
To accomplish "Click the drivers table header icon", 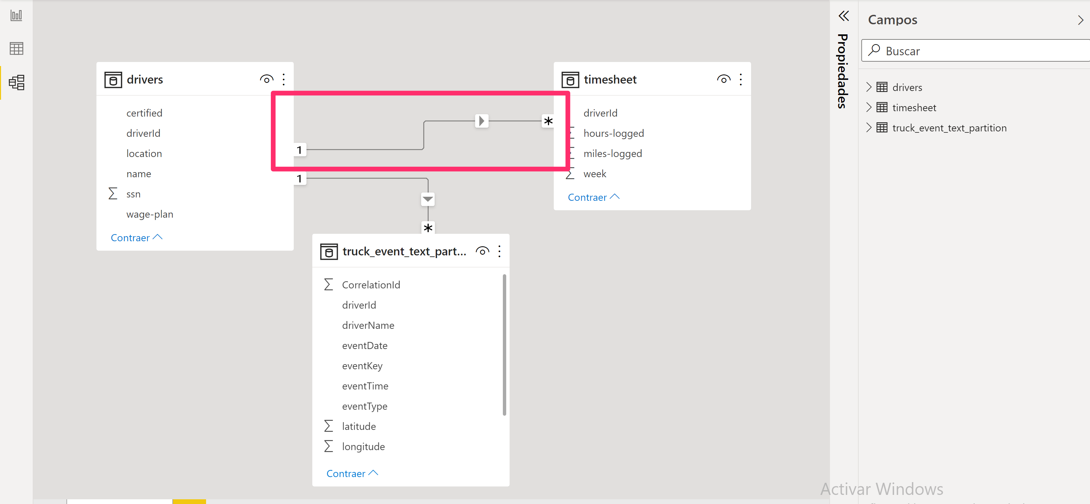I will coord(113,80).
